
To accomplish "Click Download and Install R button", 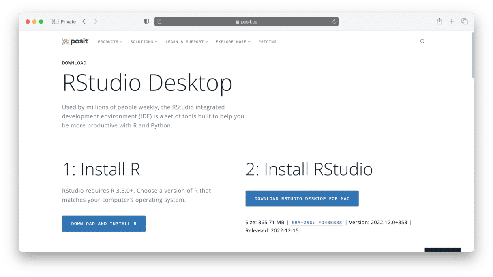I will point(104,223).
